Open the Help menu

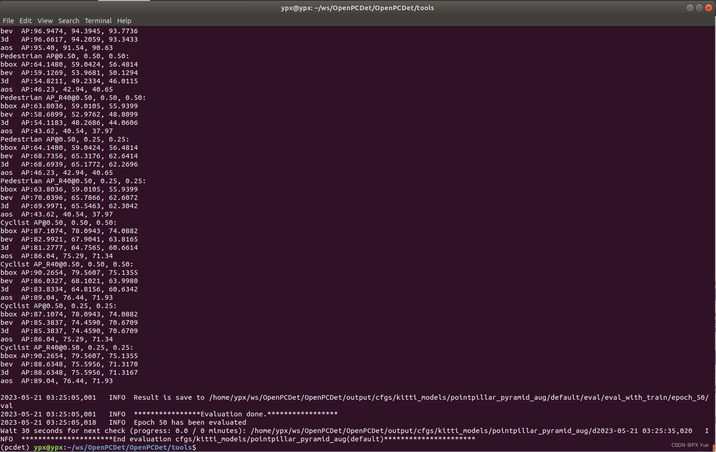coord(124,21)
